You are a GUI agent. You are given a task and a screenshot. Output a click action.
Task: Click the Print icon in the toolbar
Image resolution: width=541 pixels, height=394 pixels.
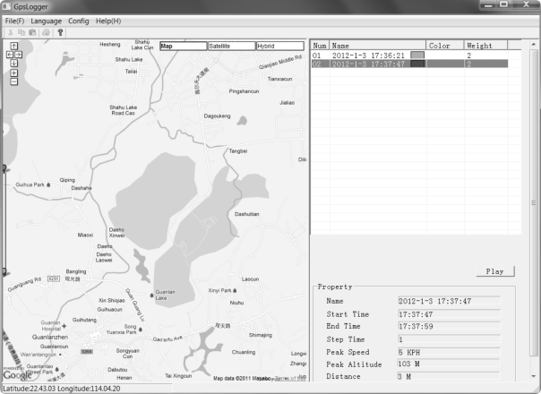[x=46, y=32]
